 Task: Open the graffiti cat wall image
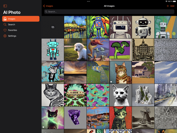(53, 72)
